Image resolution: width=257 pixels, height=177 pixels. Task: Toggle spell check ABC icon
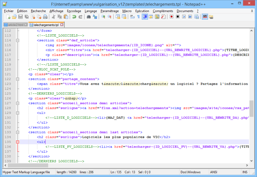click(205, 17)
